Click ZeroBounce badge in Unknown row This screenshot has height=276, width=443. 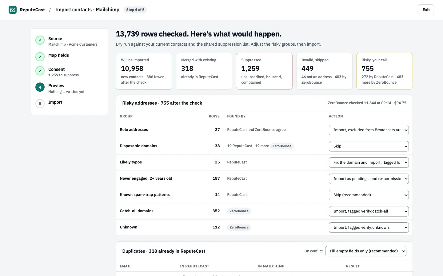tap(239, 228)
